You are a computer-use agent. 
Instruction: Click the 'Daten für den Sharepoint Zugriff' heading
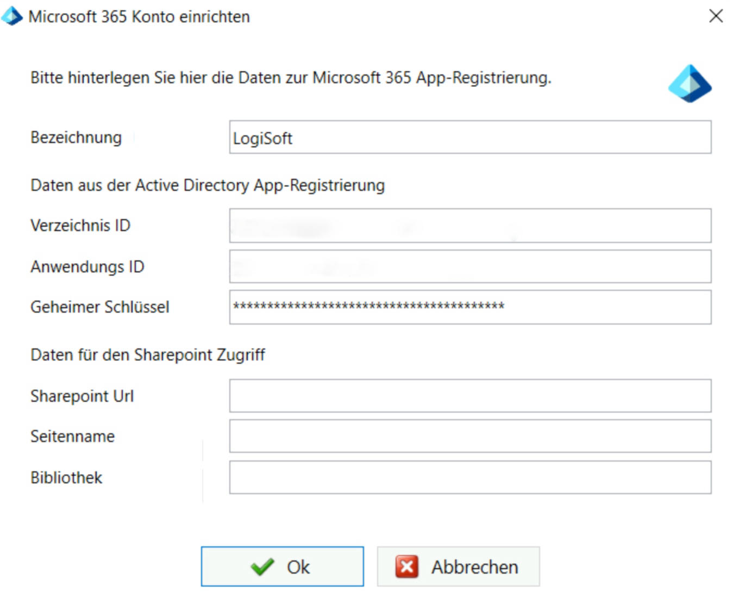pyautogui.click(x=148, y=355)
